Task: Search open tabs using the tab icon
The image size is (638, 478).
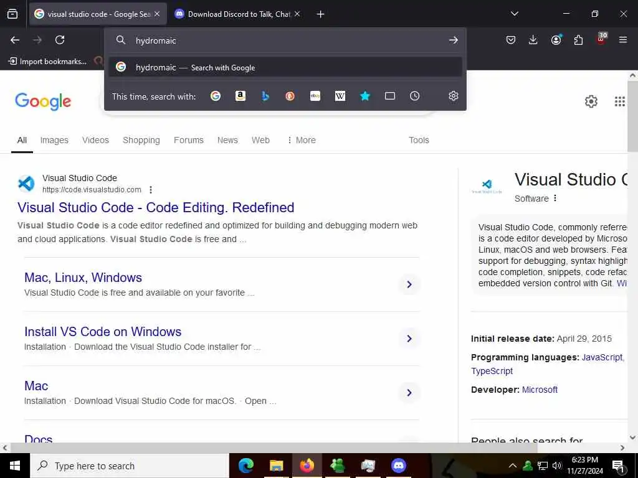Action: [390, 96]
